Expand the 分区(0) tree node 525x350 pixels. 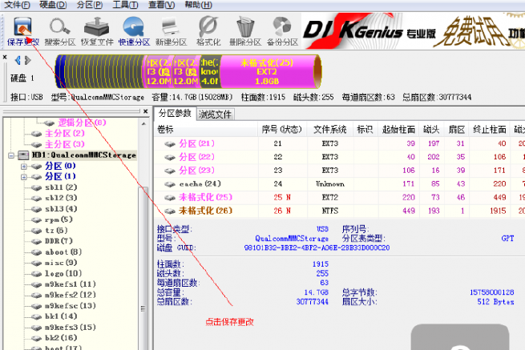click(24, 167)
